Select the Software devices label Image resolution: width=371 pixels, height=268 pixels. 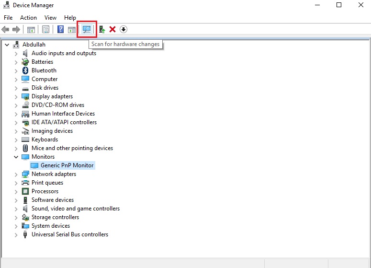click(x=53, y=200)
